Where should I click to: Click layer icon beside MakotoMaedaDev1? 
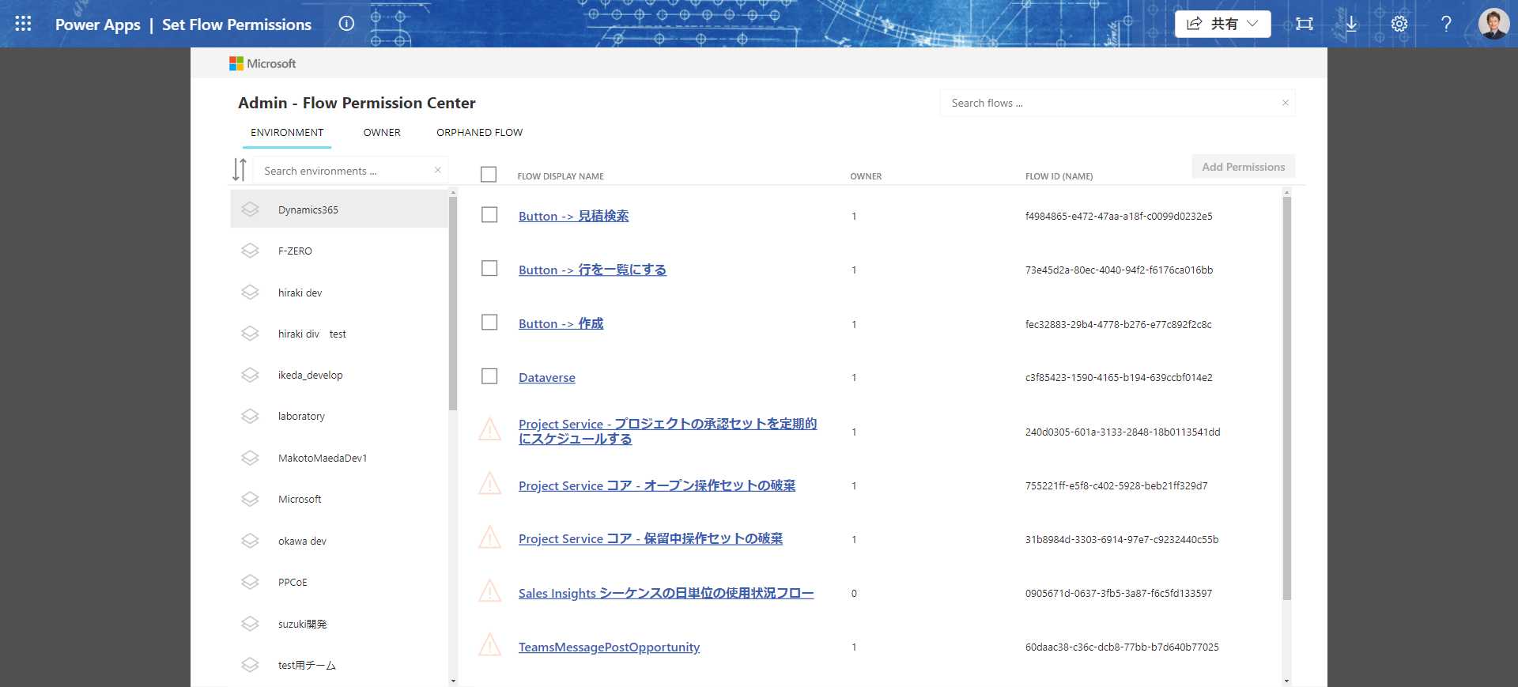click(251, 458)
